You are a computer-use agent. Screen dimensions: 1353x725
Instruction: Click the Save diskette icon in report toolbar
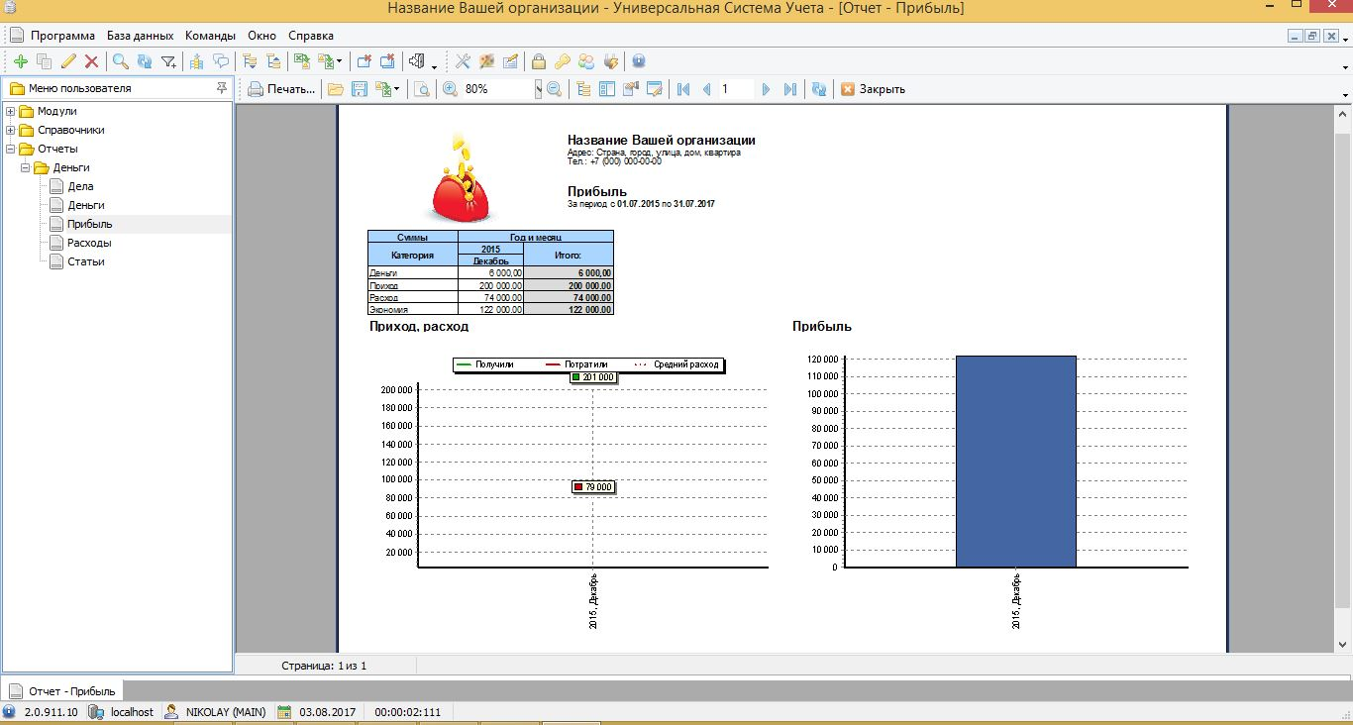(x=361, y=89)
